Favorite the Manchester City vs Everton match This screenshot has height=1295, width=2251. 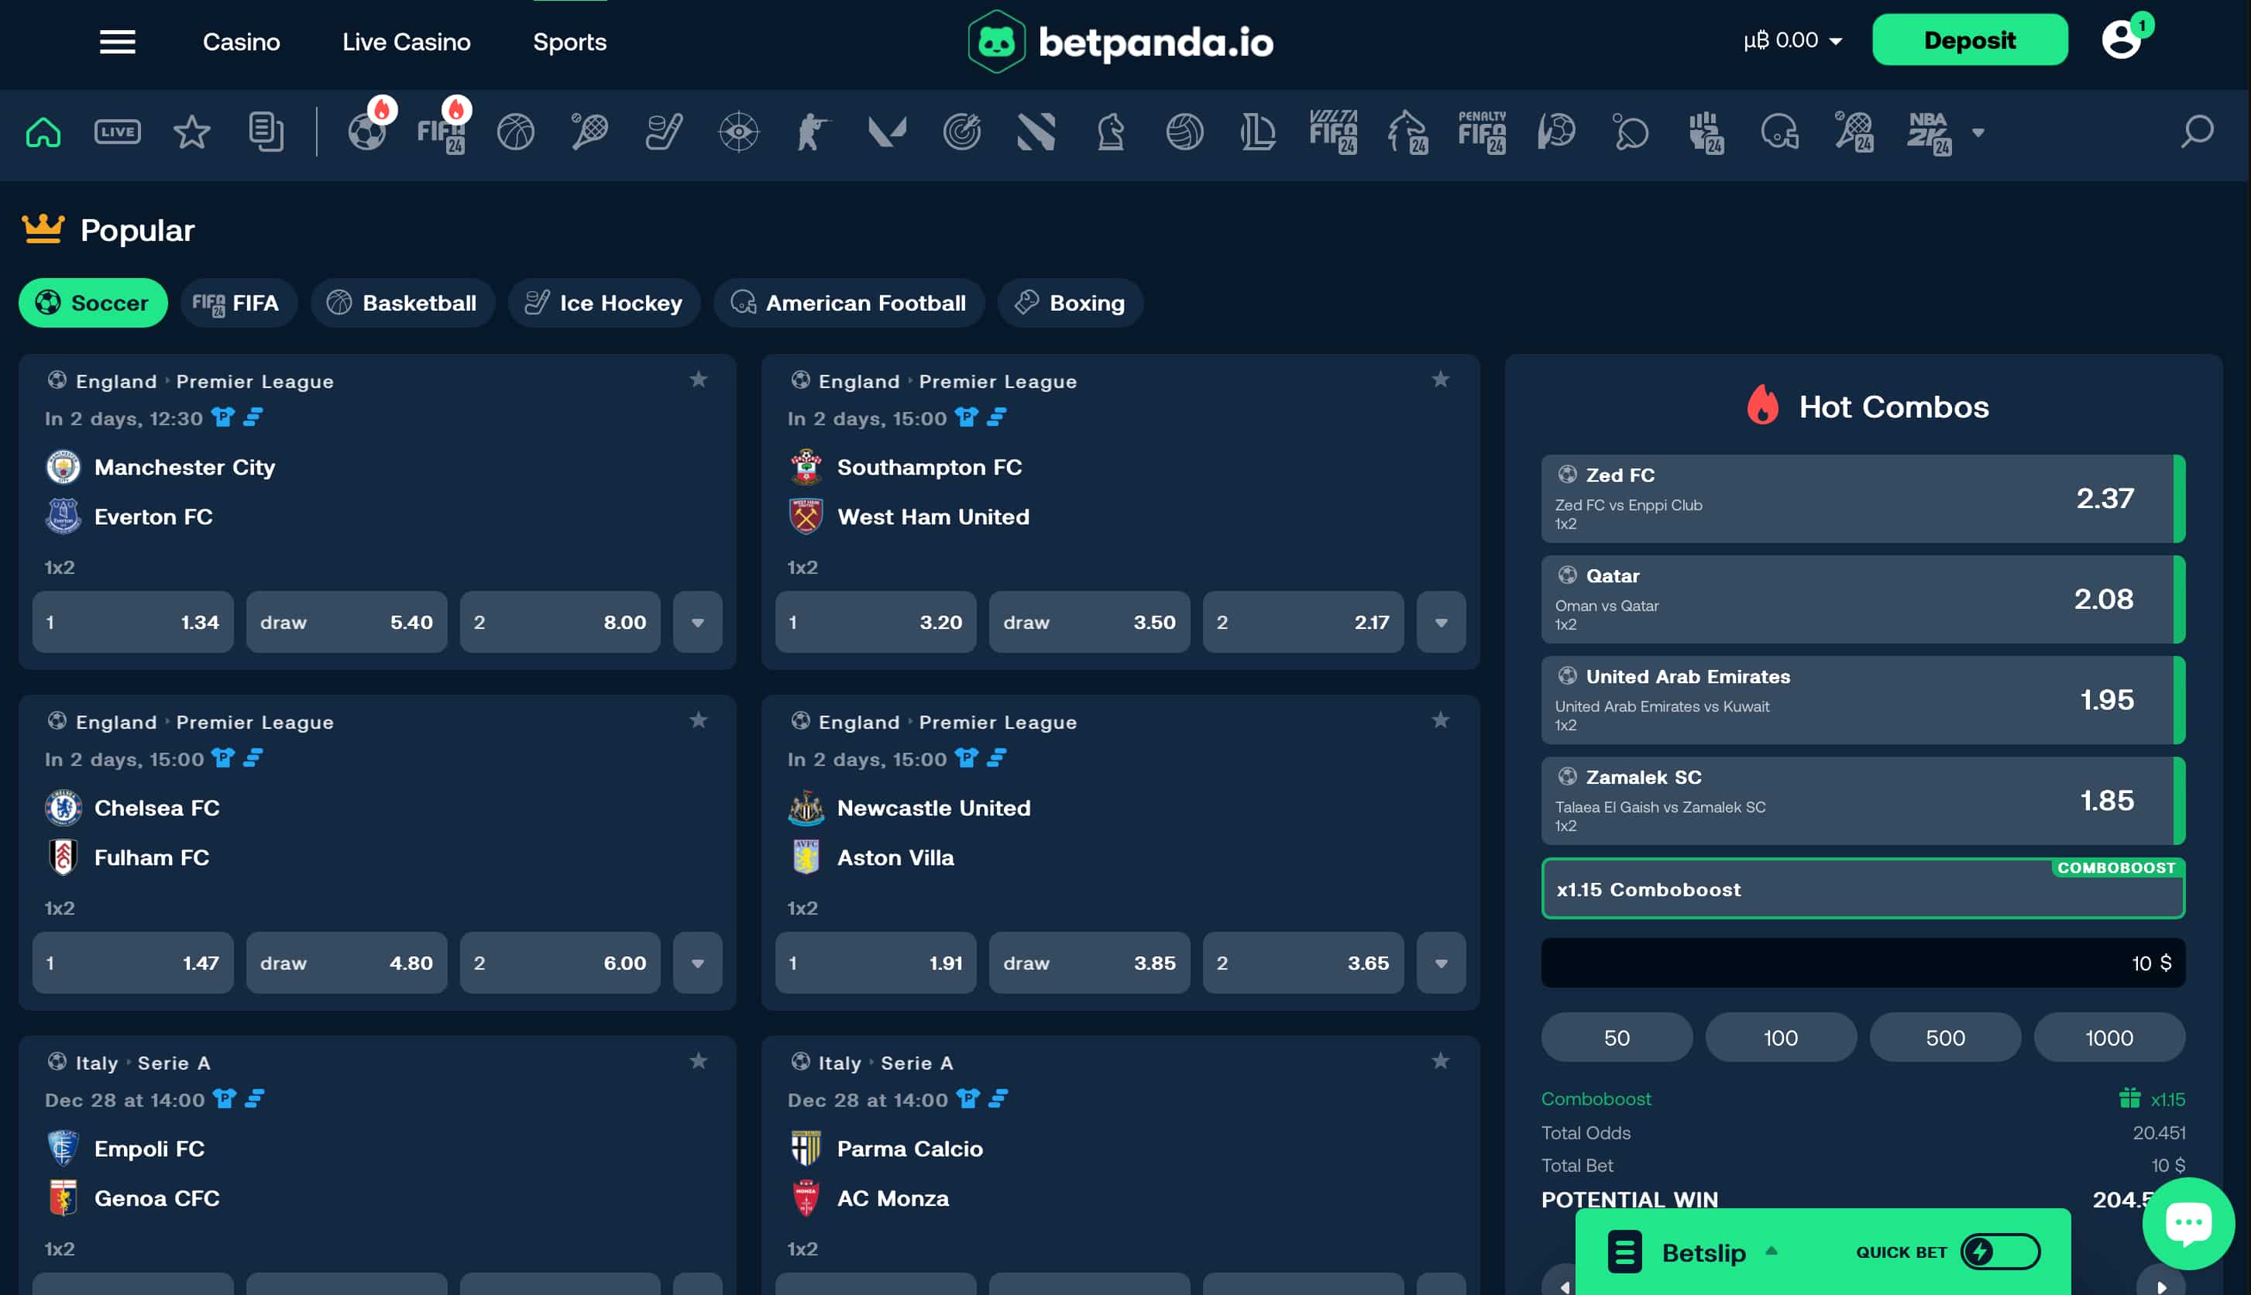(x=699, y=380)
